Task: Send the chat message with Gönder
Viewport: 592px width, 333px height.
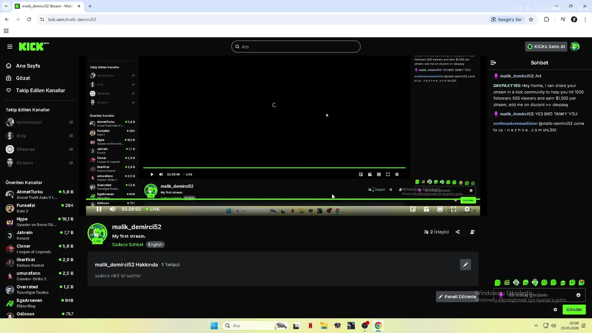Action: [x=574, y=309]
